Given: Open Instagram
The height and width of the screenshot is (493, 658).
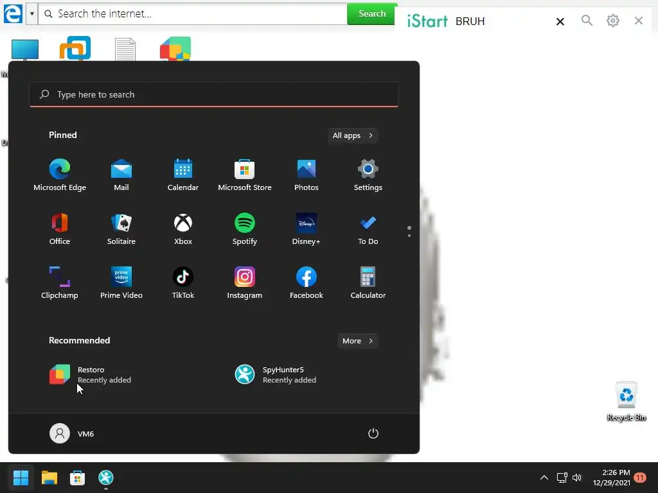Looking at the screenshot, I should point(245,283).
